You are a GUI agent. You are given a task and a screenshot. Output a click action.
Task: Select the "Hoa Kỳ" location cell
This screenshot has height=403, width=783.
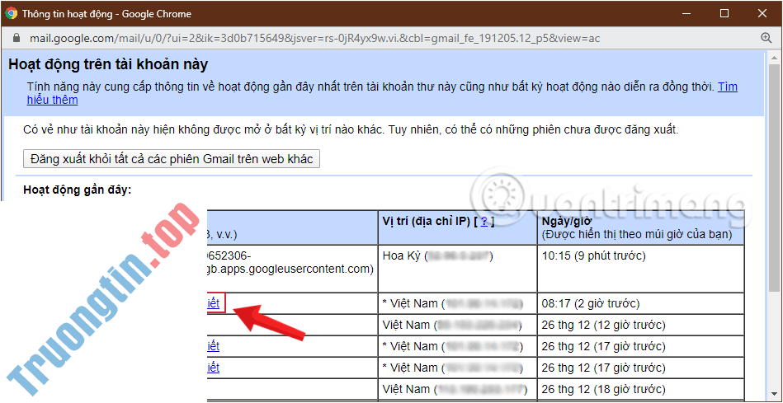coord(457,269)
